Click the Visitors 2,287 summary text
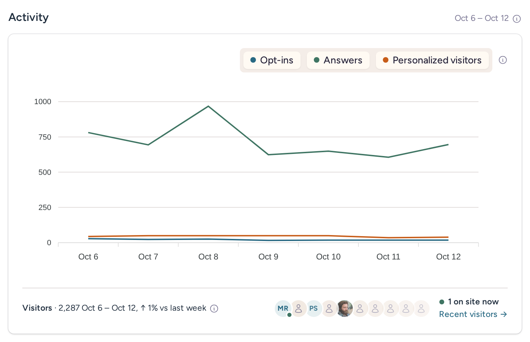The width and height of the screenshot is (530, 342). [x=114, y=308]
